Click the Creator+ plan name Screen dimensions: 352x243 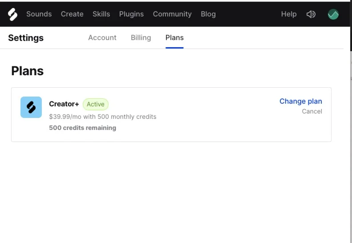[x=64, y=104]
